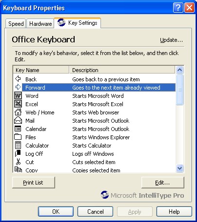The height and width of the screenshot is (222, 197).
Task: Open the Speed tab
Action: 16,24
